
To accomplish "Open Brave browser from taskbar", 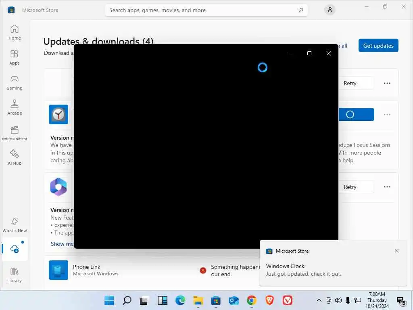I will (269, 300).
